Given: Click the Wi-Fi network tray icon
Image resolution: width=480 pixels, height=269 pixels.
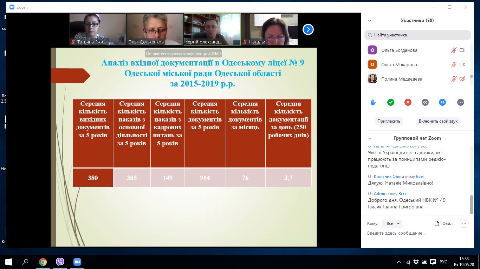Looking at the screenshot, I should click(408, 262).
